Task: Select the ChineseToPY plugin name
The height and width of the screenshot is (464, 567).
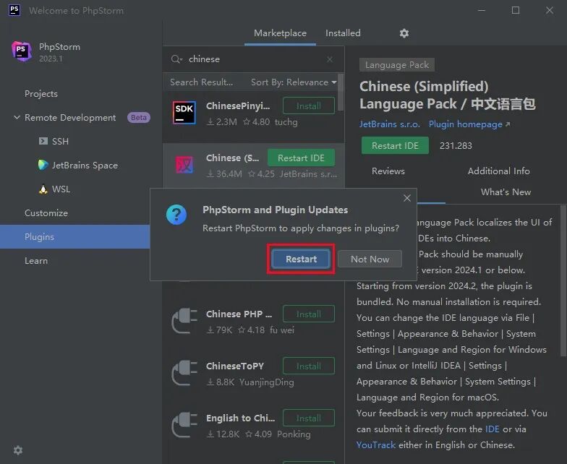Action: (234, 366)
